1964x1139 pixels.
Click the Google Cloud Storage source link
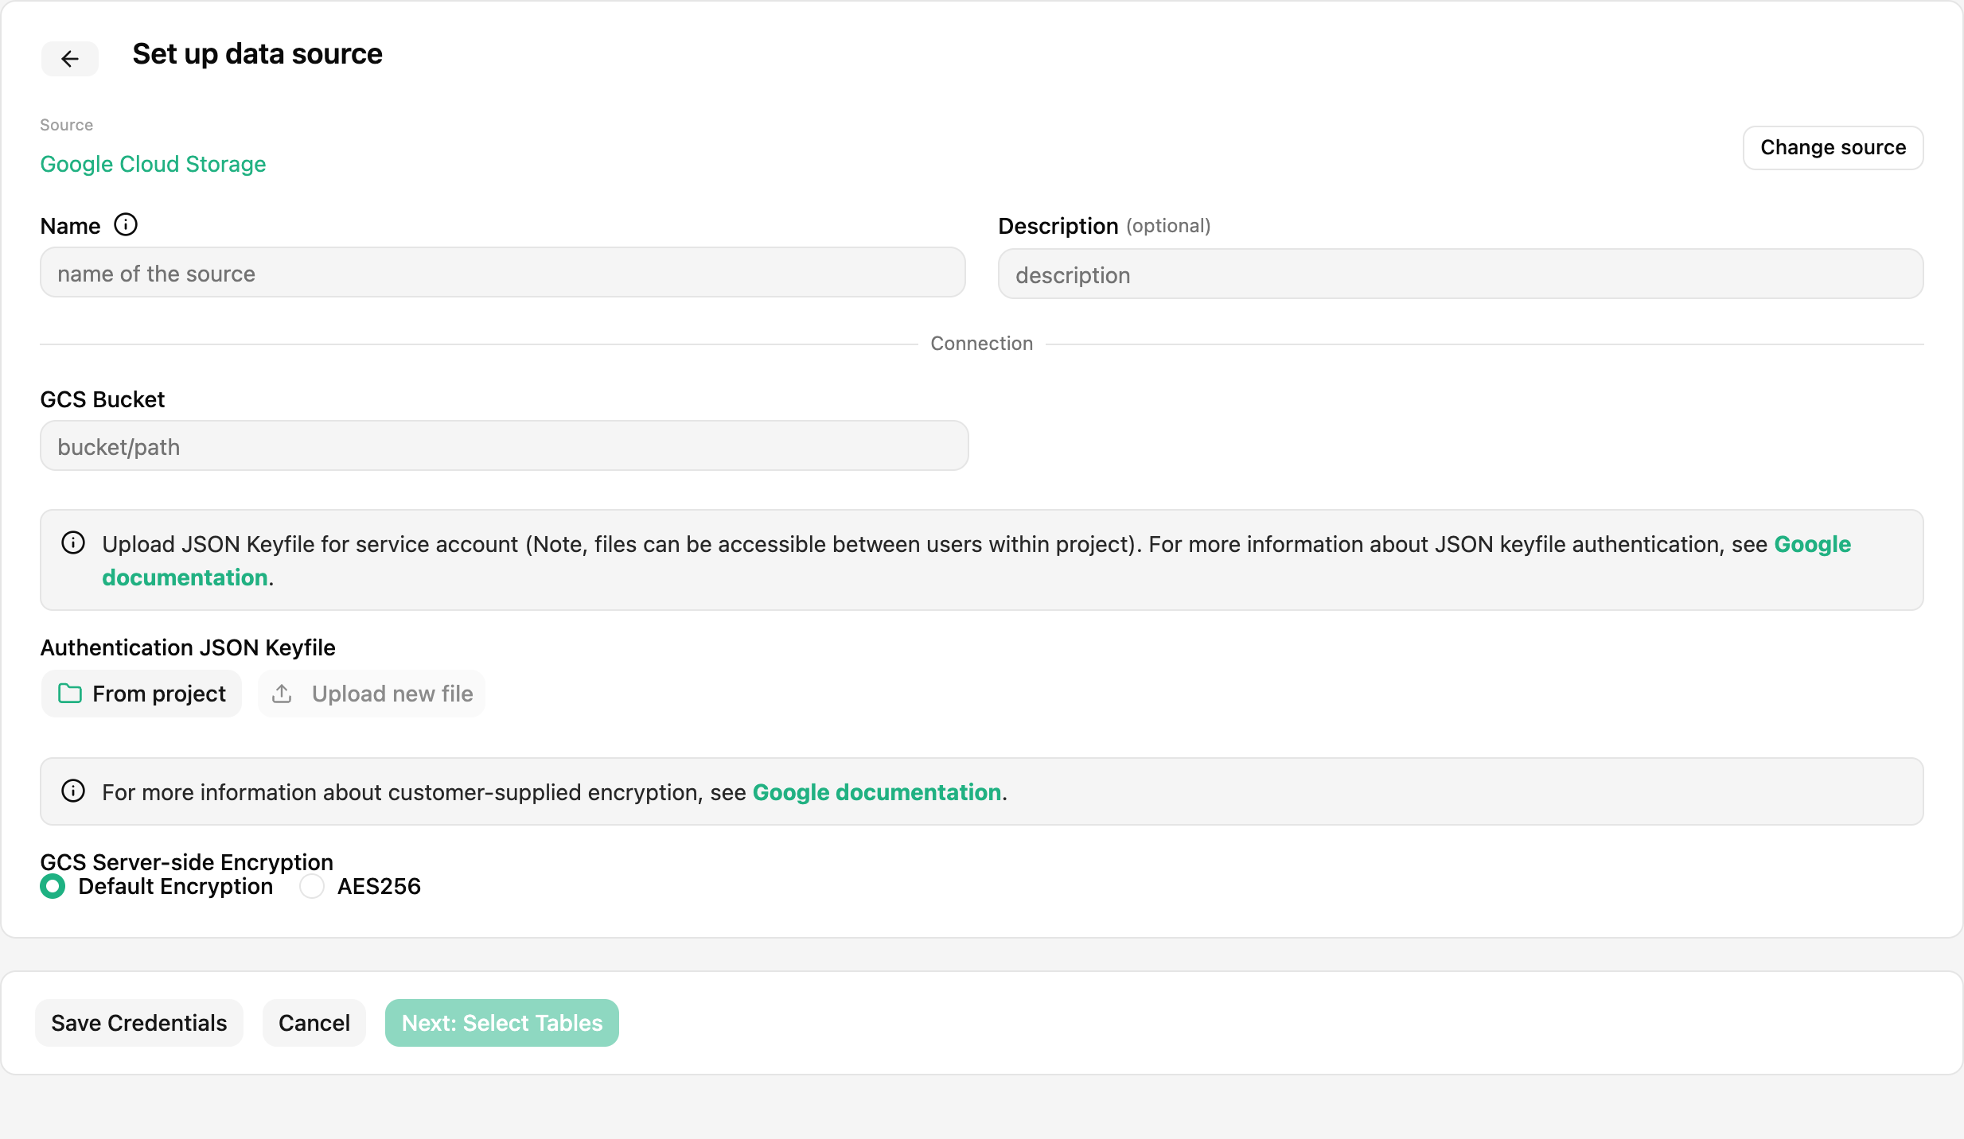[153, 164]
